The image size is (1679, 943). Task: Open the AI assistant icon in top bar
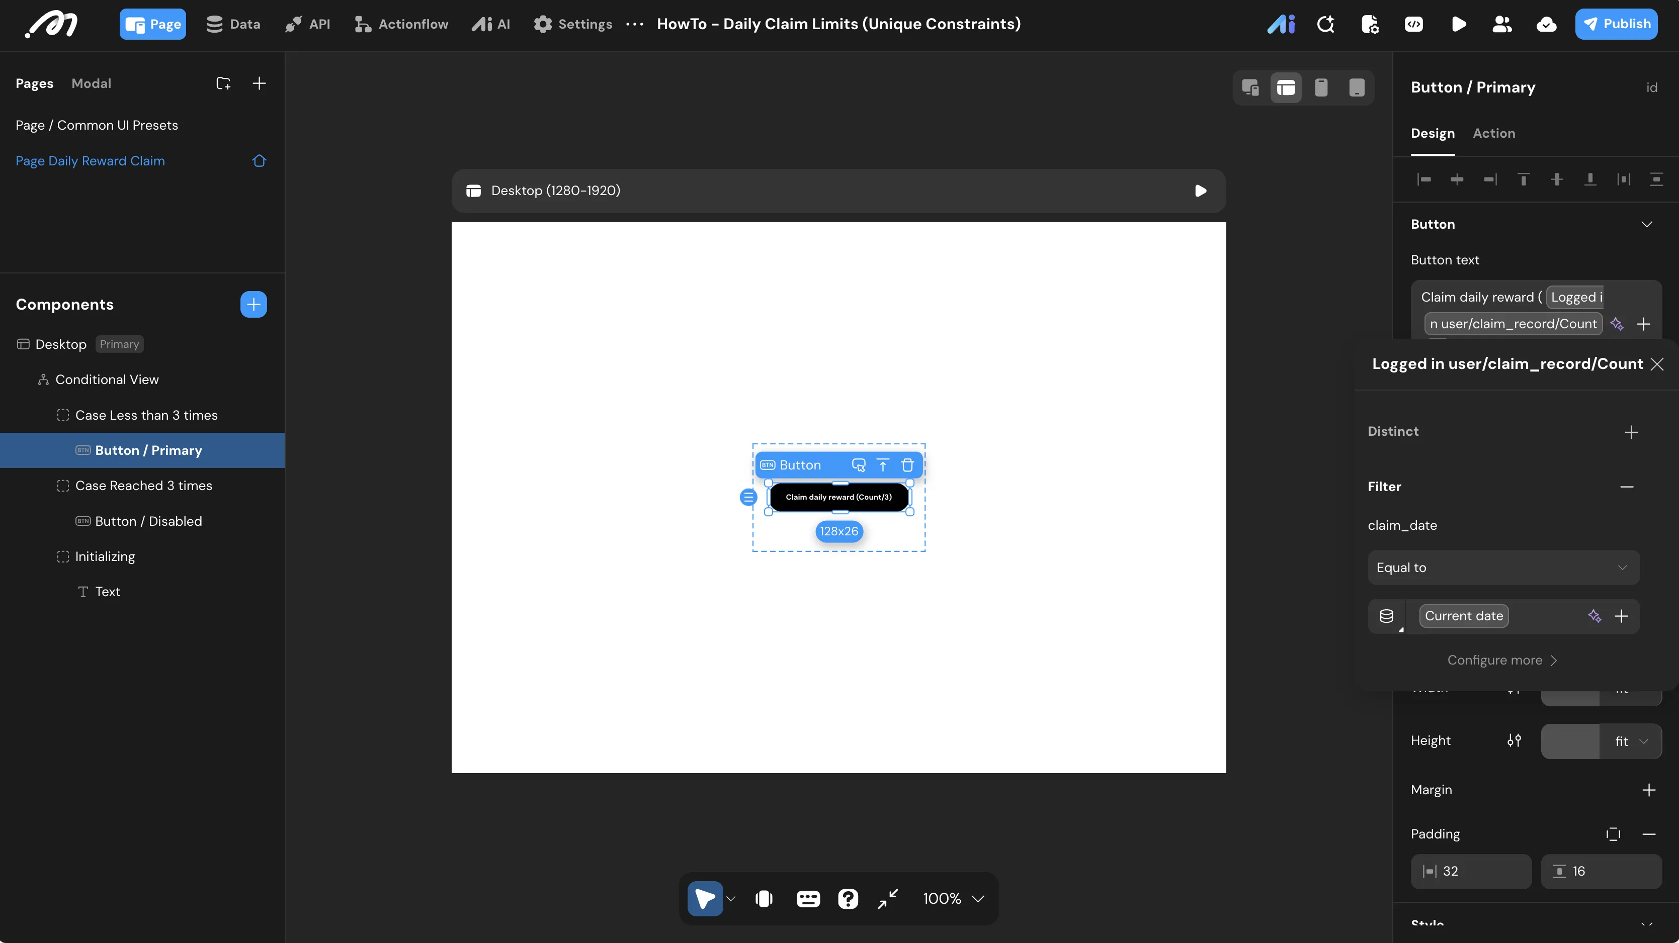pyautogui.click(x=1281, y=25)
